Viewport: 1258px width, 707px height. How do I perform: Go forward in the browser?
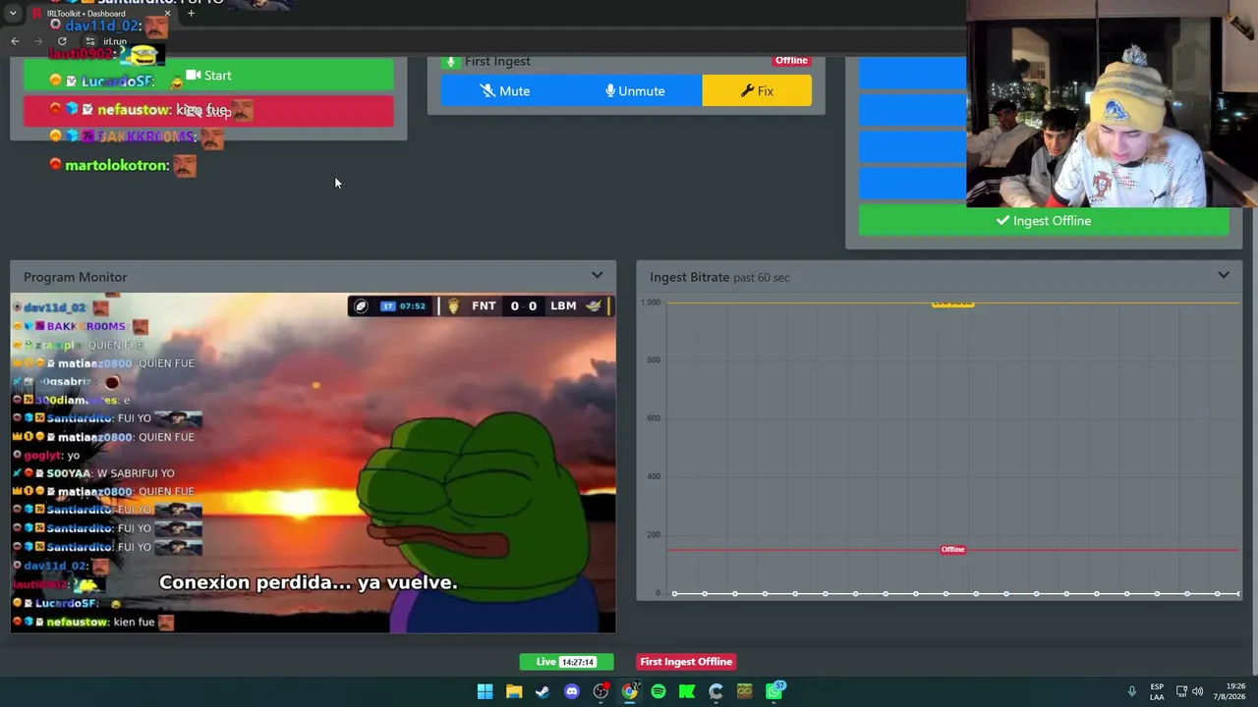coord(38,41)
